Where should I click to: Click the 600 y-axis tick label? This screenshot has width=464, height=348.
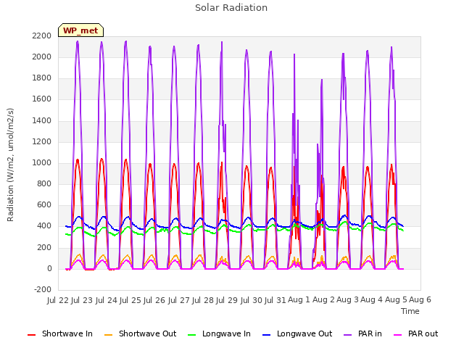(44, 204)
